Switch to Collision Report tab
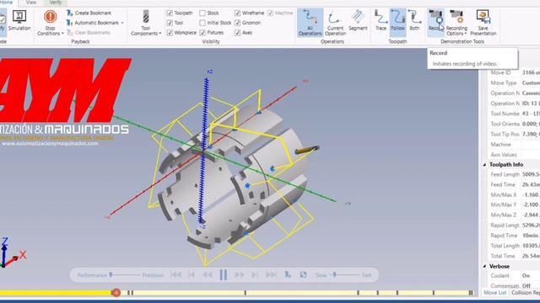This screenshot has height=303, width=540. [x=525, y=293]
